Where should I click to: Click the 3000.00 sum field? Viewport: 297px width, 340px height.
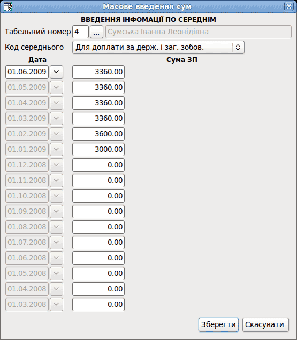(98, 149)
